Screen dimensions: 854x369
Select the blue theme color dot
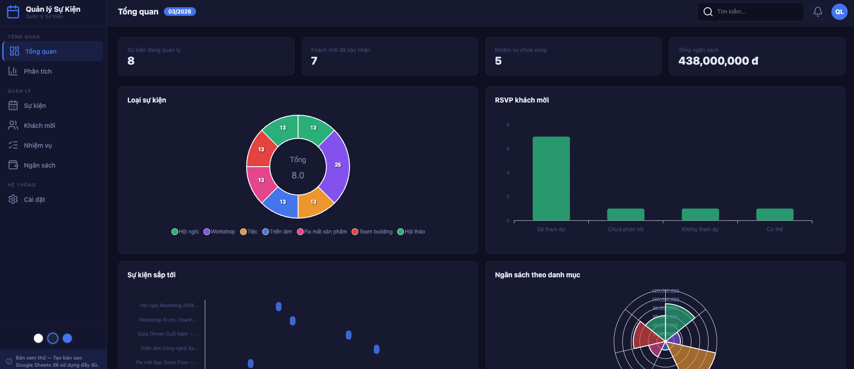pos(67,338)
